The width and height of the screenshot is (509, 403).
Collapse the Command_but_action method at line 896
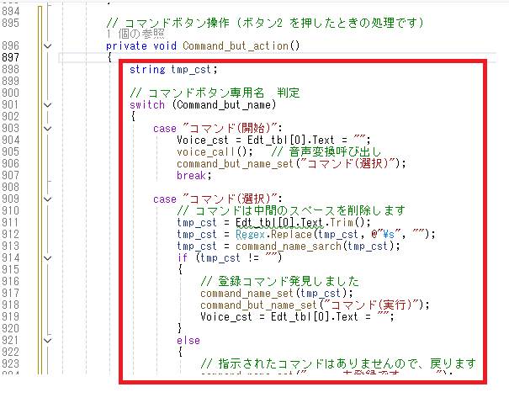(x=47, y=45)
